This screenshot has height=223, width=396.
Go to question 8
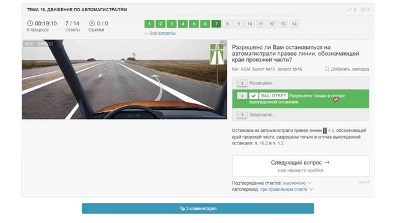[x=227, y=24]
